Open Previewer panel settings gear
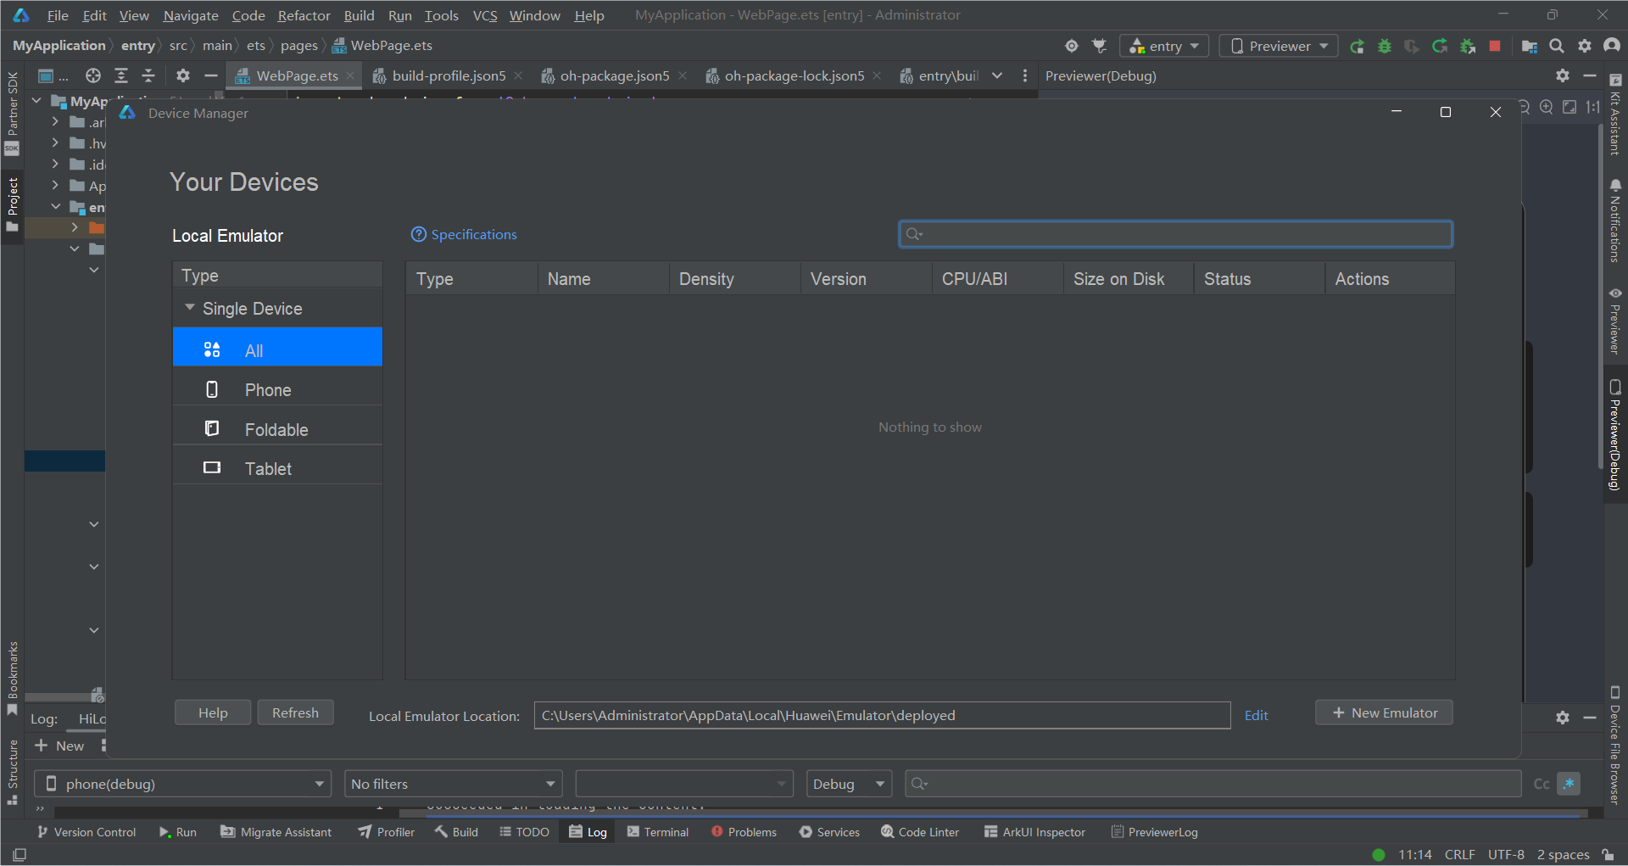Viewport: 1628px width, 866px height. pyautogui.click(x=1563, y=75)
